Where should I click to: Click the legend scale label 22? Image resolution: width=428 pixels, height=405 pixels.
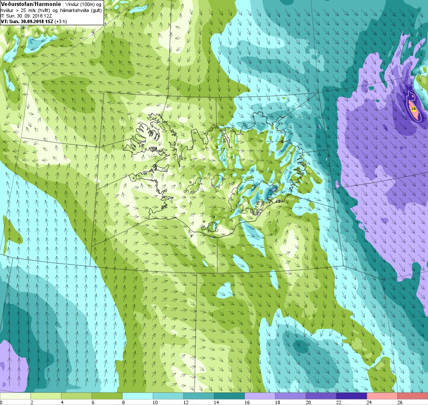pos(339,402)
